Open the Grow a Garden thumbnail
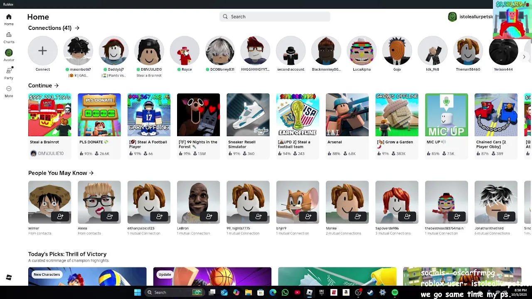The height and width of the screenshot is (299, 532). click(x=397, y=115)
